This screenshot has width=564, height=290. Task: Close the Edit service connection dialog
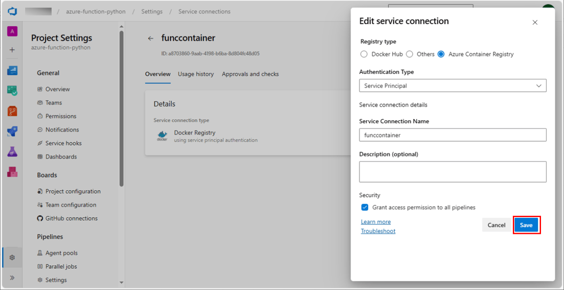pos(535,22)
